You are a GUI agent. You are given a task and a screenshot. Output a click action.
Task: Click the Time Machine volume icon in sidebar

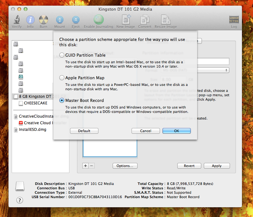(21, 77)
